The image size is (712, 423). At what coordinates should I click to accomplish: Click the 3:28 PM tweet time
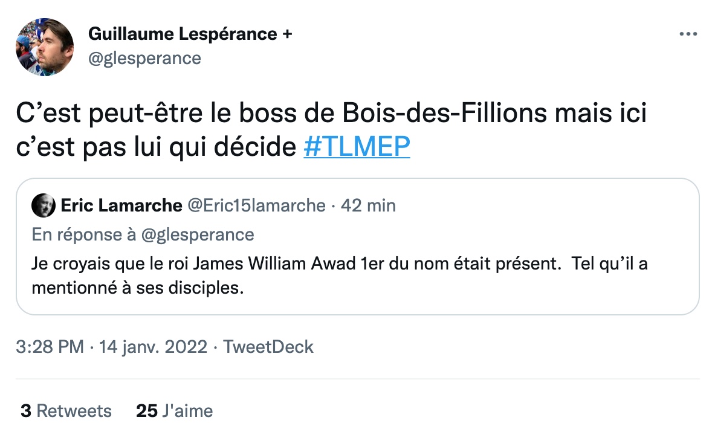coord(50,347)
